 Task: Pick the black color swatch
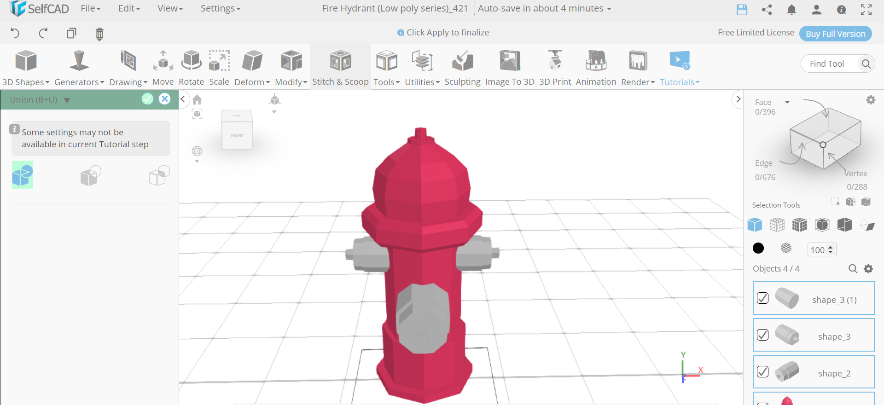[758, 249]
